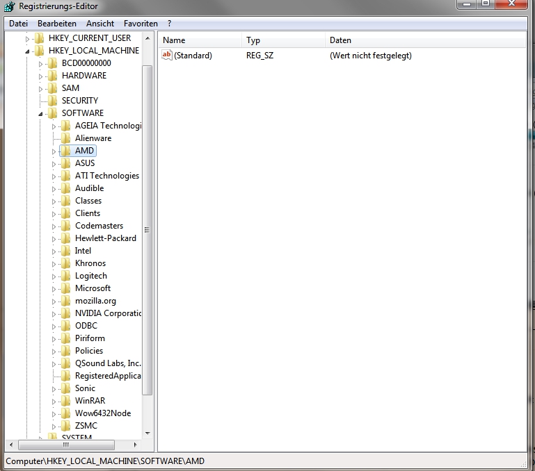Viewport: 535px width, 471px height.
Task: Open the Favoriten menu
Action: tap(141, 24)
